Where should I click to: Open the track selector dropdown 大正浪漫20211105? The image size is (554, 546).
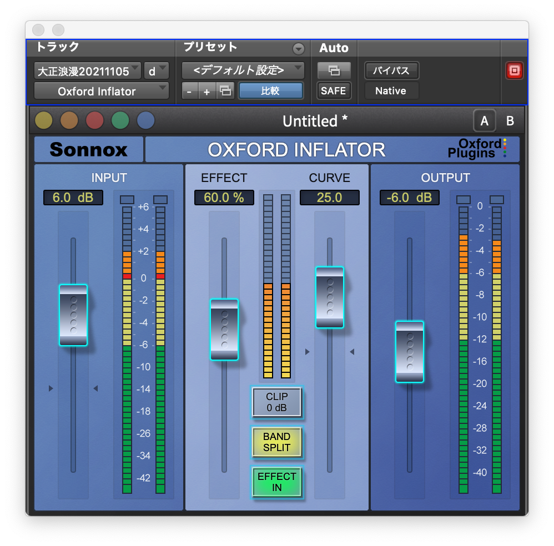(88, 71)
